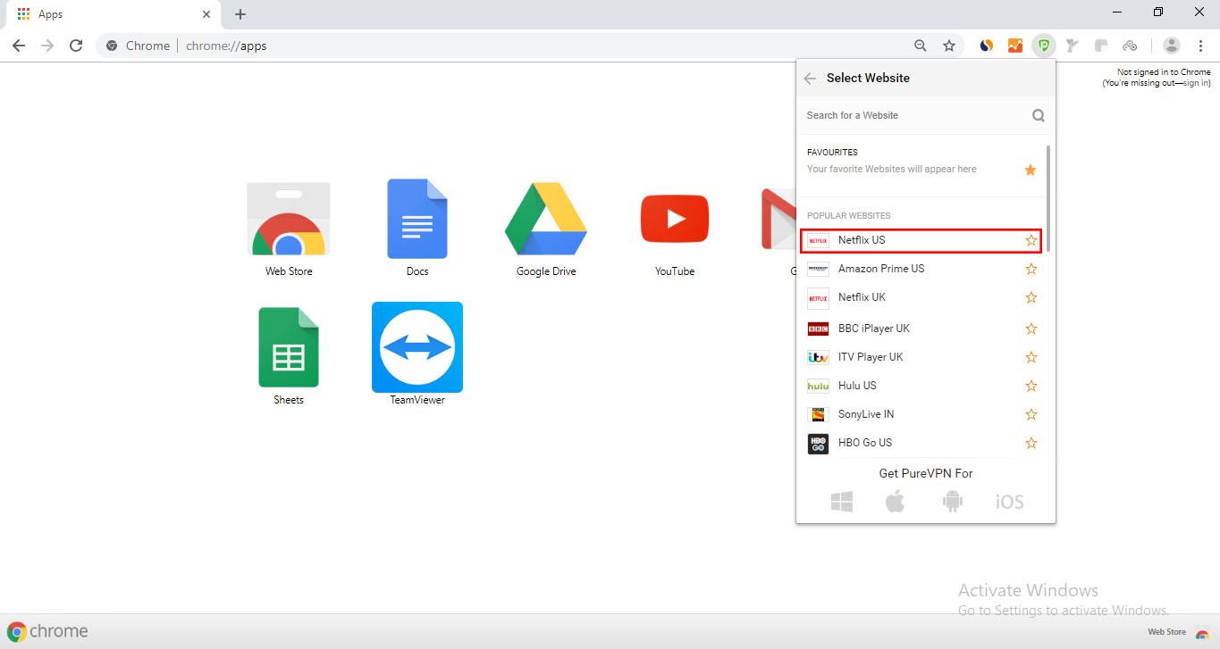1220x649 pixels.
Task: Select the Windows icon under Get PureVPN For
Action: pyautogui.click(x=841, y=501)
